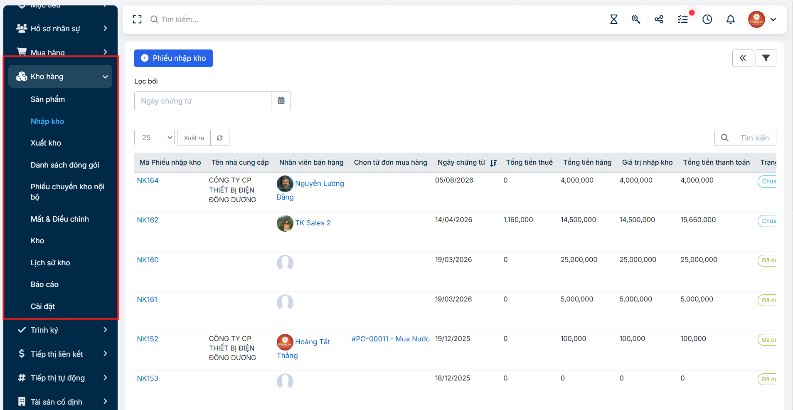Expand the Tiếp thị tự động menu
793x410 pixels.
(x=60, y=378)
